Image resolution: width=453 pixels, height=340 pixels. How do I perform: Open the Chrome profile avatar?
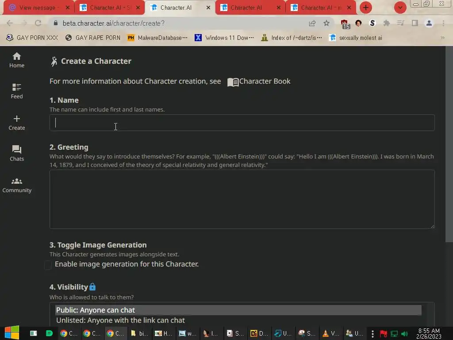(429, 23)
